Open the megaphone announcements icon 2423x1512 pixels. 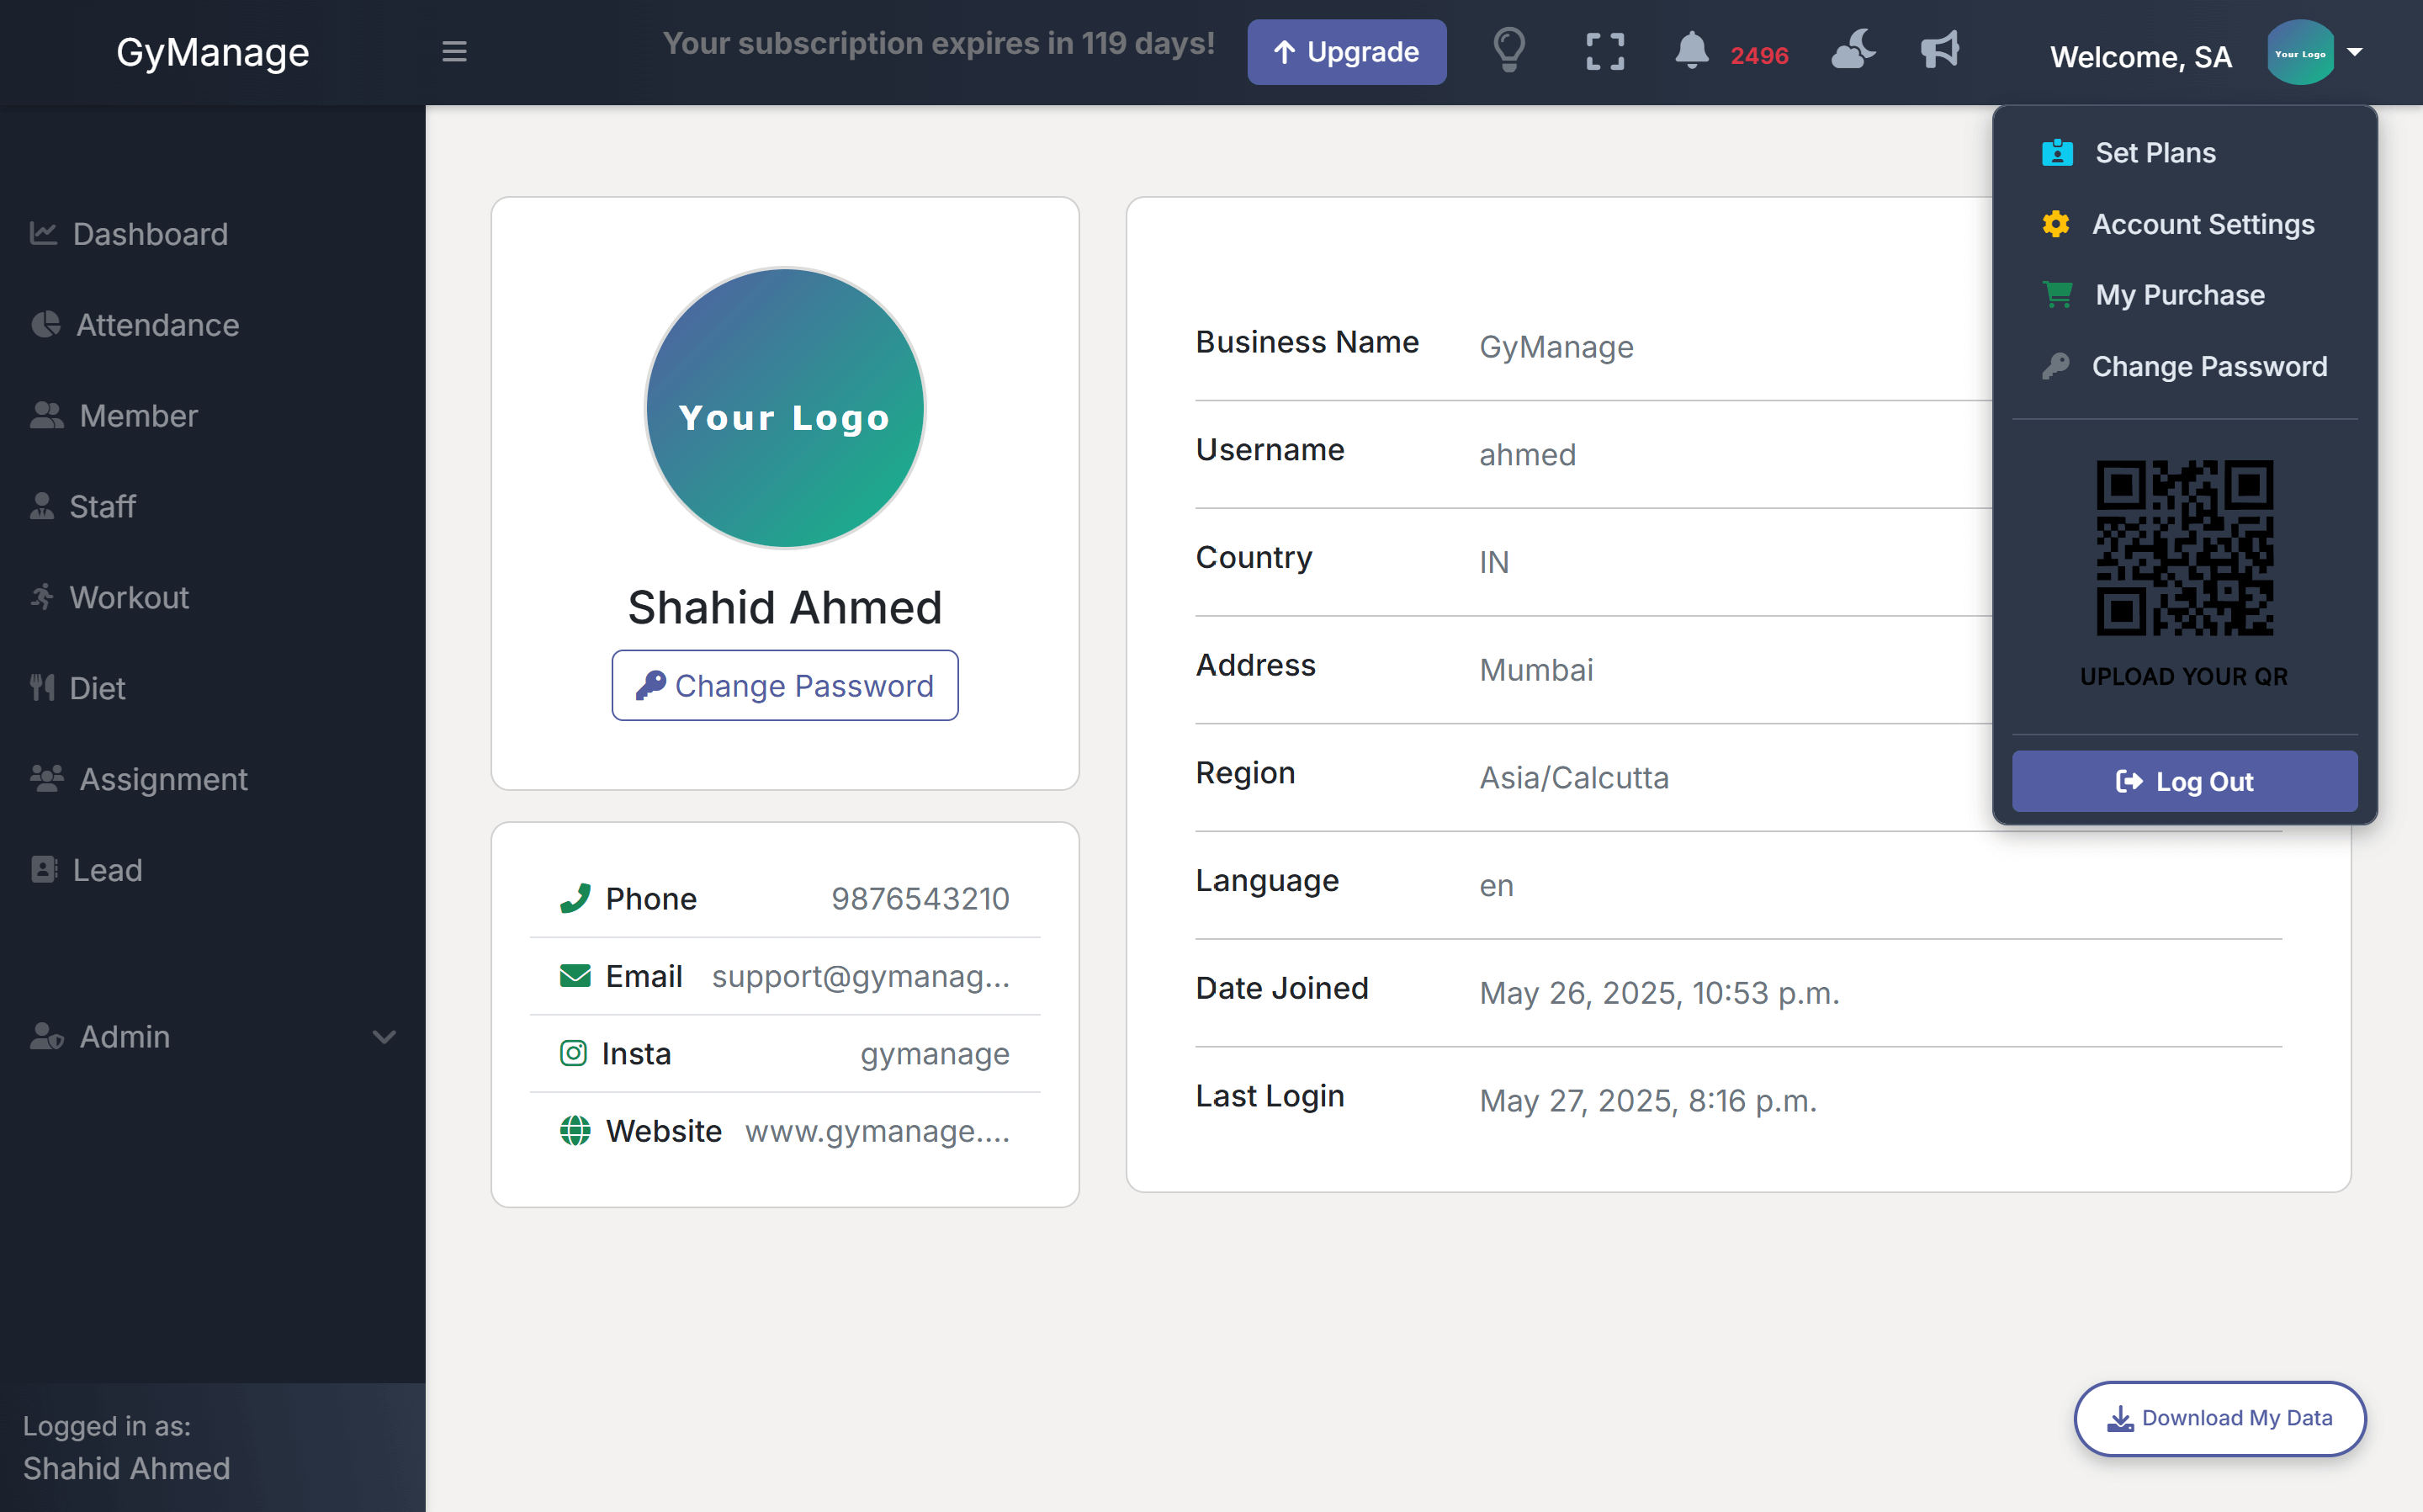pyautogui.click(x=1940, y=49)
